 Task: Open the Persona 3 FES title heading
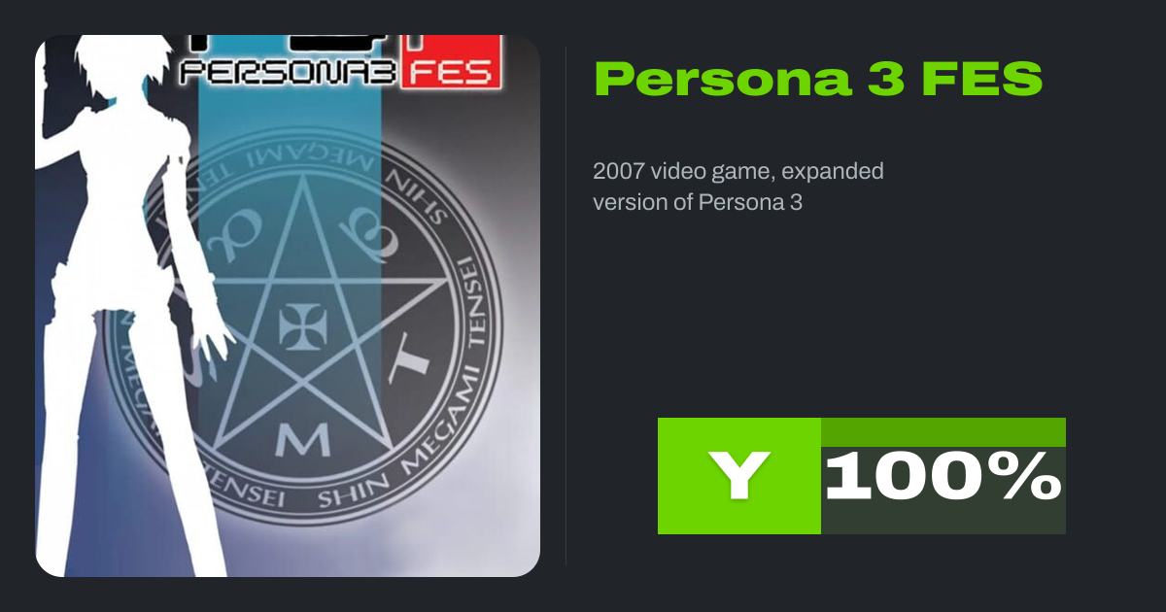(x=818, y=79)
